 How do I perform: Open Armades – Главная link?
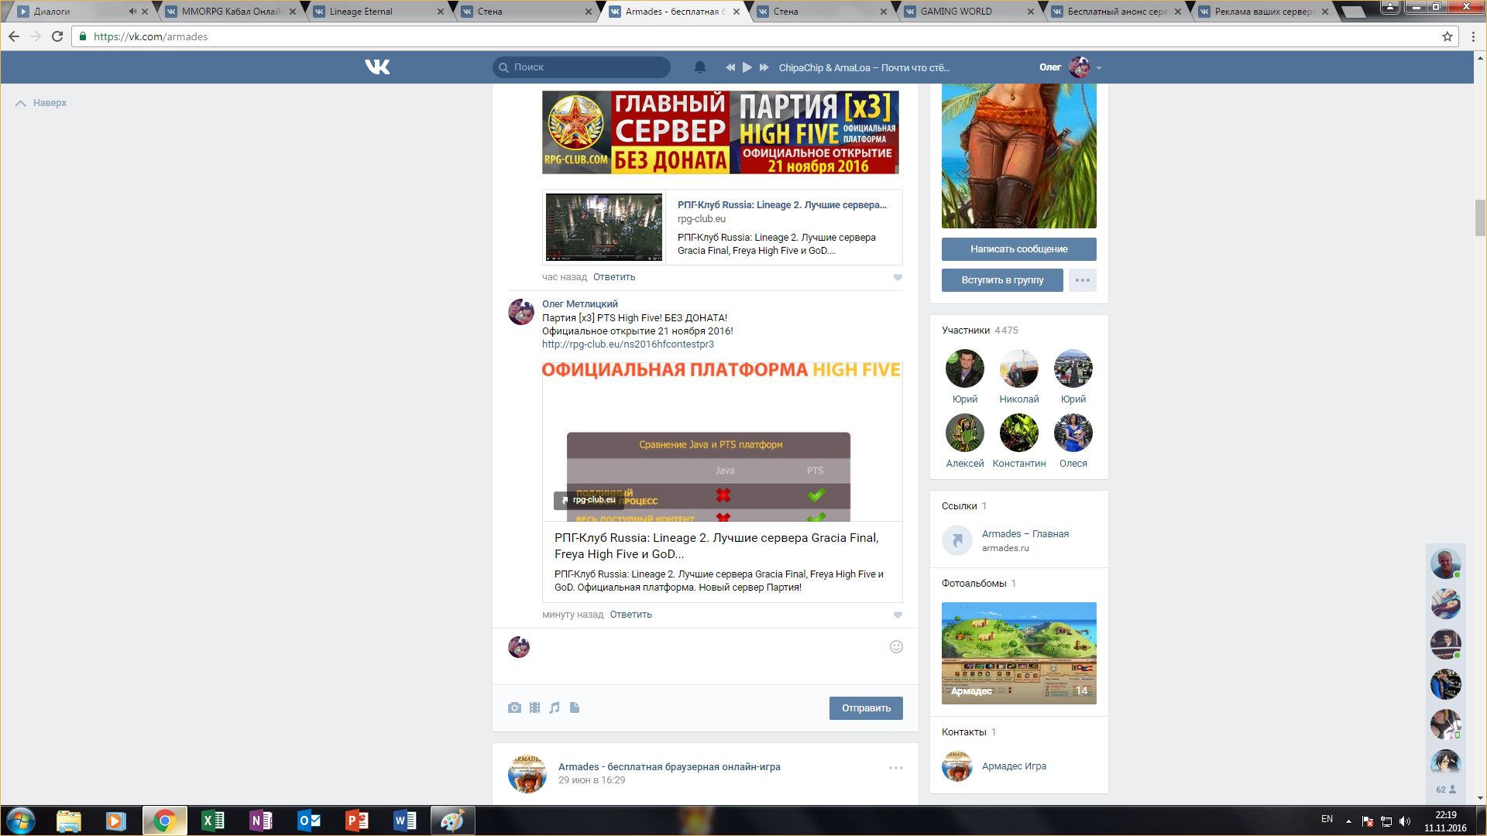[x=1025, y=534]
